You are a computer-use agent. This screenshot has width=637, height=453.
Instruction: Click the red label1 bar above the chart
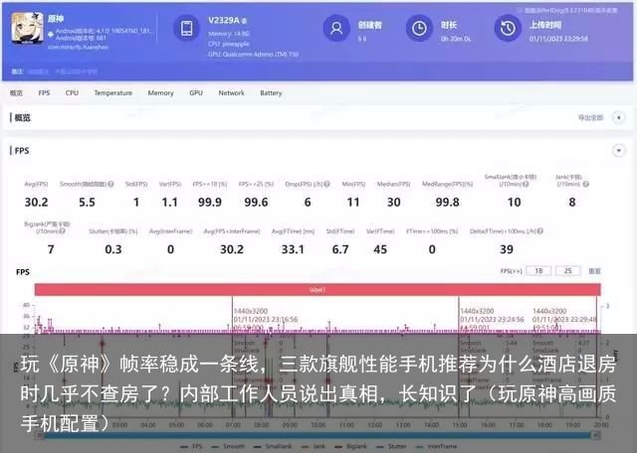point(318,289)
